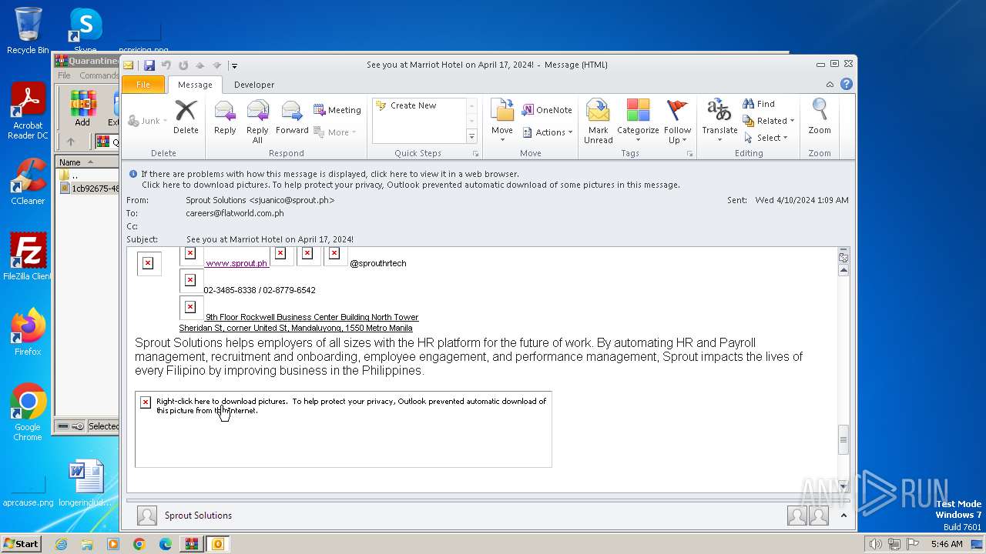Image resolution: width=986 pixels, height=554 pixels.
Task: Expand the People Pane arrow
Action: (843, 516)
